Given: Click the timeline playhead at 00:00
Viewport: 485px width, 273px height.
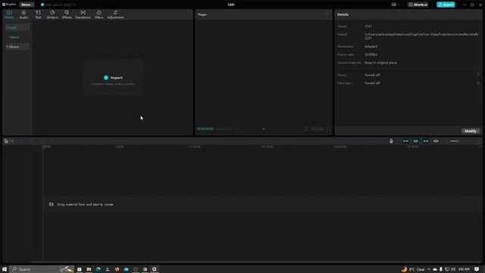Looking at the screenshot, I should coord(43,146).
